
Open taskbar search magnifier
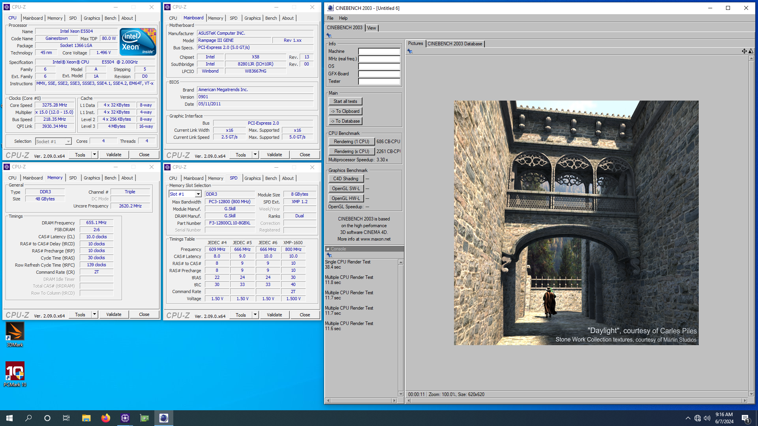(28, 418)
